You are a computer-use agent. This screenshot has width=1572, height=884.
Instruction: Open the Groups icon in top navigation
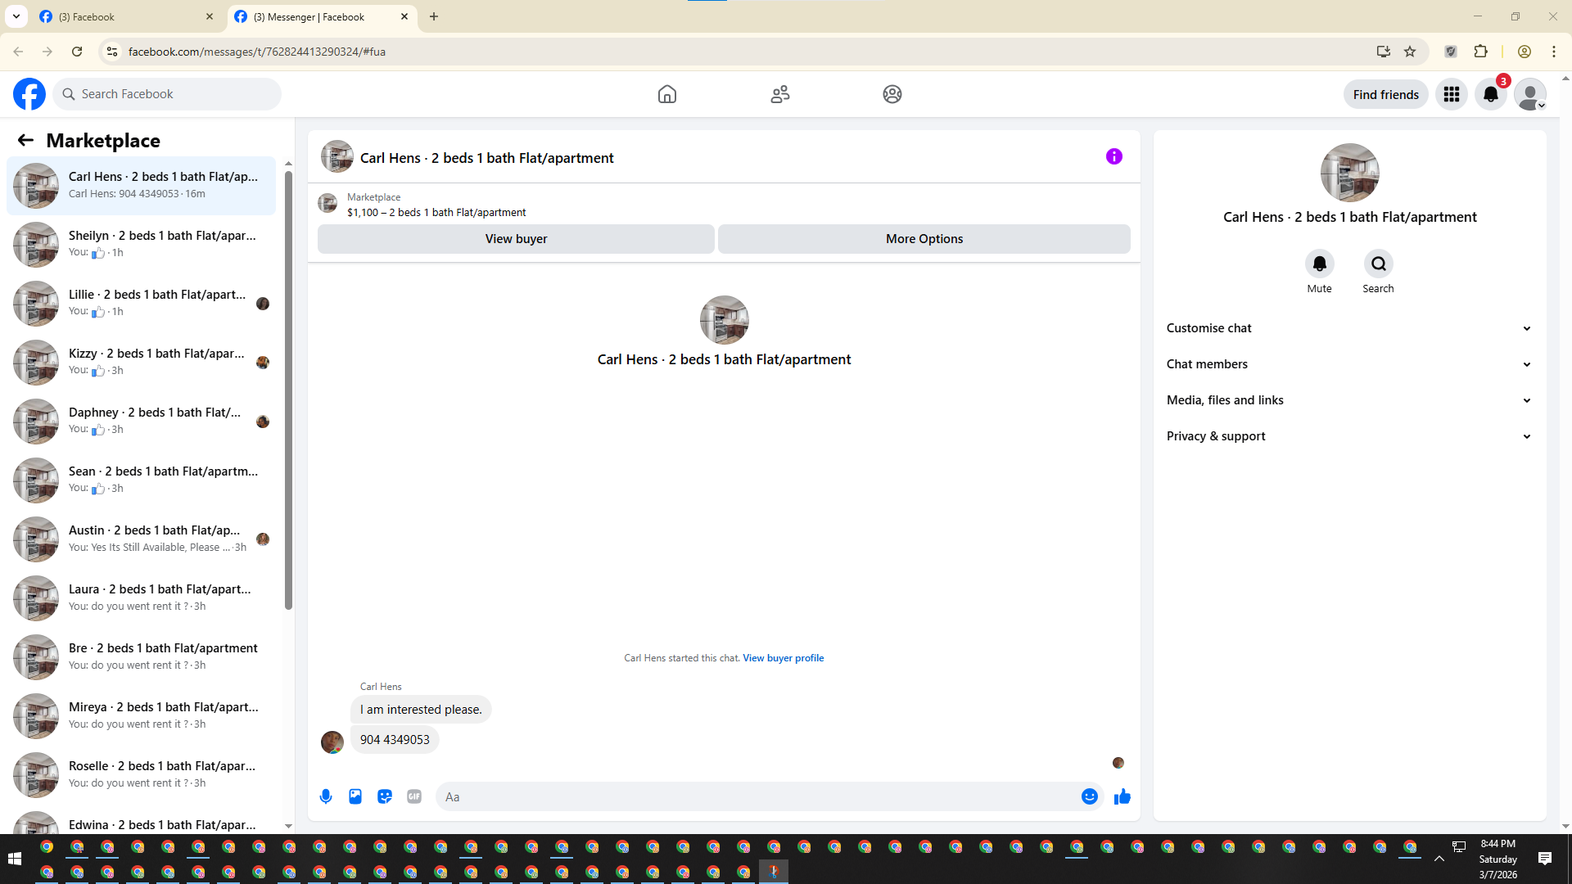892,94
